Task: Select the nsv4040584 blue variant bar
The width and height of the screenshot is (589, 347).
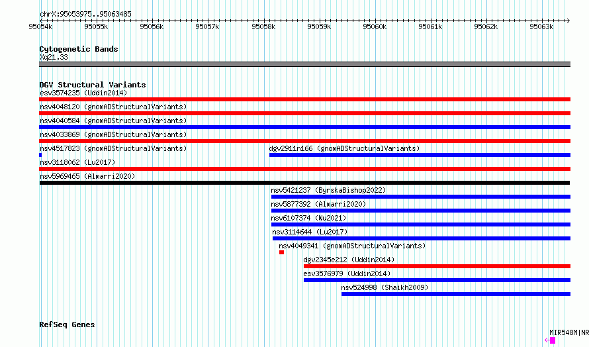Action: point(304,127)
